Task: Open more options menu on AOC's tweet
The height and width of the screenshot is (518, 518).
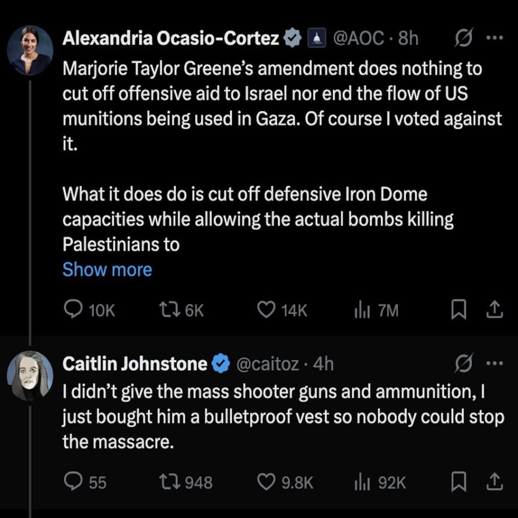Action: pos(494,38)
